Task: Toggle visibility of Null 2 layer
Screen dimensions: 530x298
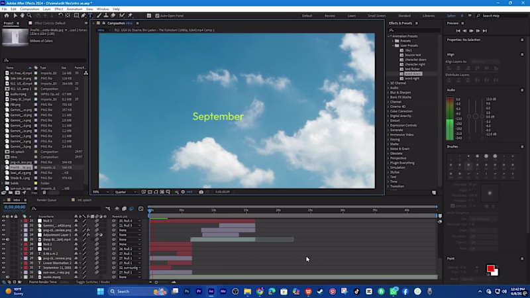Action: click(4, 244)
